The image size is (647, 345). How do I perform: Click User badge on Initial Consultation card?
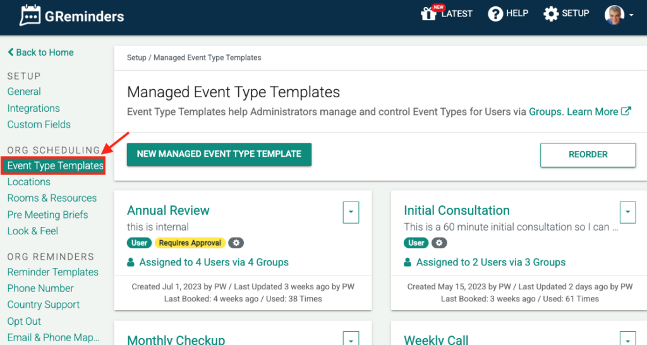[416, 243]
